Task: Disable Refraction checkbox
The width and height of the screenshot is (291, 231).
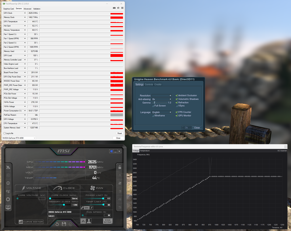Action: coord(177,103)
